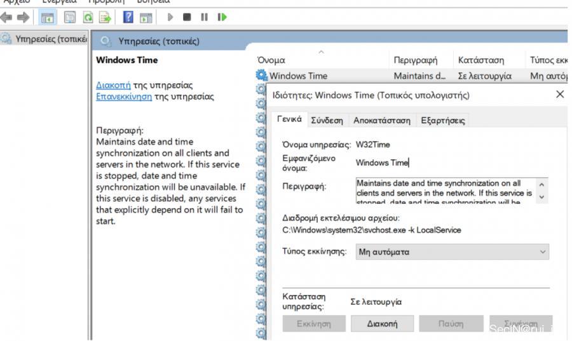Click the disabled Παύση pause button
Screen dimensions: 572x341
tap(451, 323)
